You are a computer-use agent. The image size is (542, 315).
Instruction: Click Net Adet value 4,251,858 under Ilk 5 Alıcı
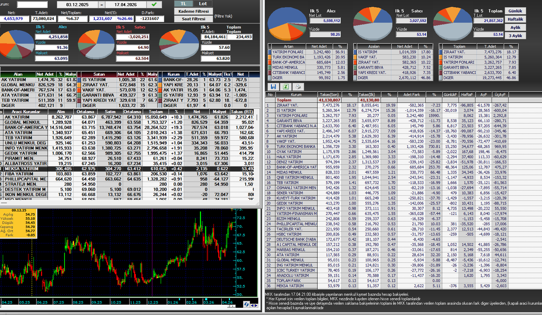(x=51, y=37)
